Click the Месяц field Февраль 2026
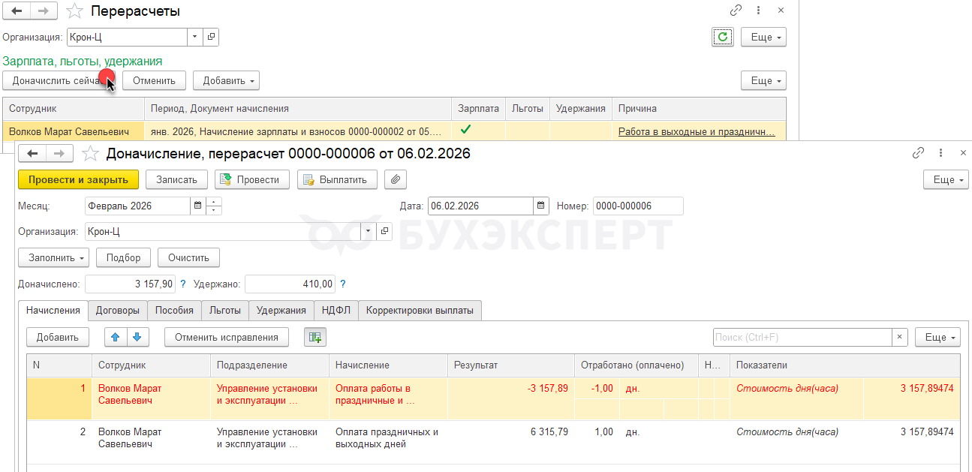 [137, 206]
